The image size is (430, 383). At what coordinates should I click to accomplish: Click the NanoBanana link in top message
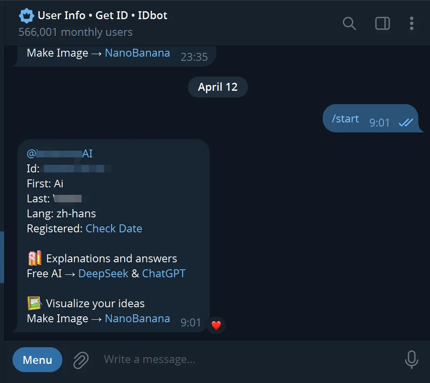[137, 53]
